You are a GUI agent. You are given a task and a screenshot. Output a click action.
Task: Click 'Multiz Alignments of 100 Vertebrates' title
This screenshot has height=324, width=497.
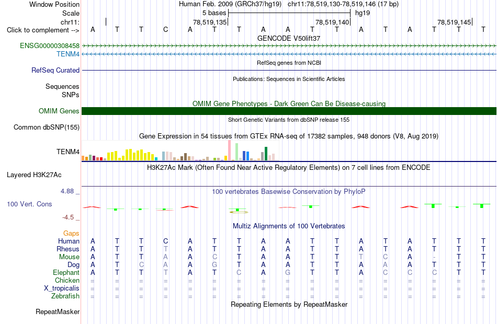click(x=289, y=226)
